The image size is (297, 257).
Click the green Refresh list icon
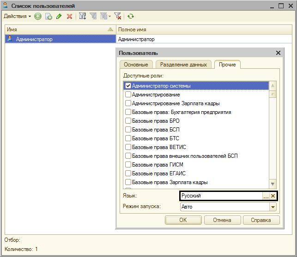click(x=131, y=16)
